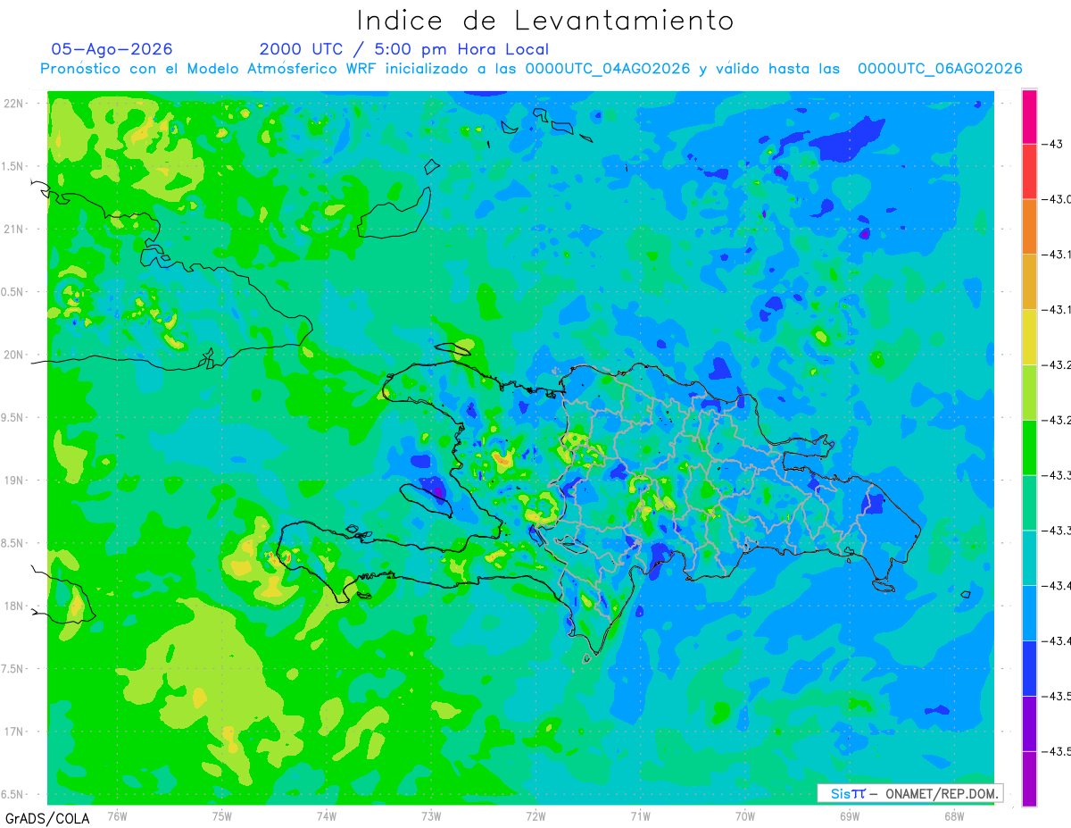
Task: Choose the dark blue legend swatch
Action: 1029,668
